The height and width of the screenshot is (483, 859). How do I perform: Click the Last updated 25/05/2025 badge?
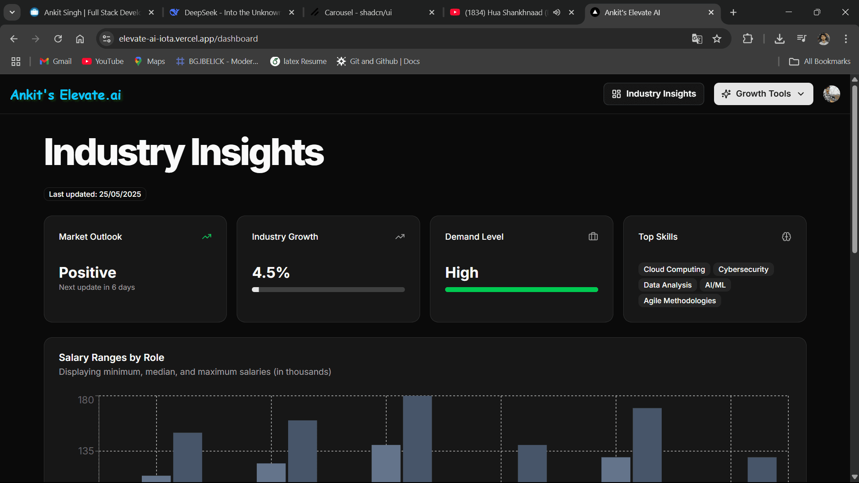pos(95,194)
